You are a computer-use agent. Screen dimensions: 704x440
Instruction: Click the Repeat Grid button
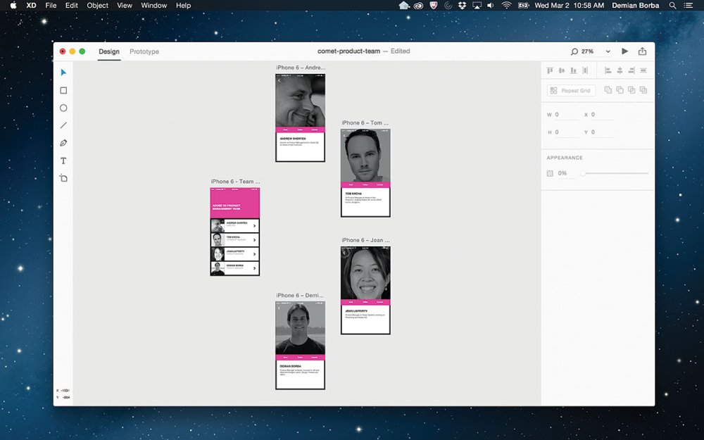(x=571, y=90)
